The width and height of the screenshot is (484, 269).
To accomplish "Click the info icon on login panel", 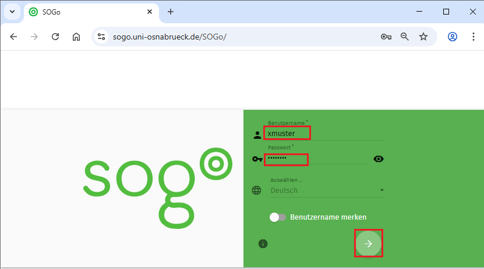I will [263, 243].
